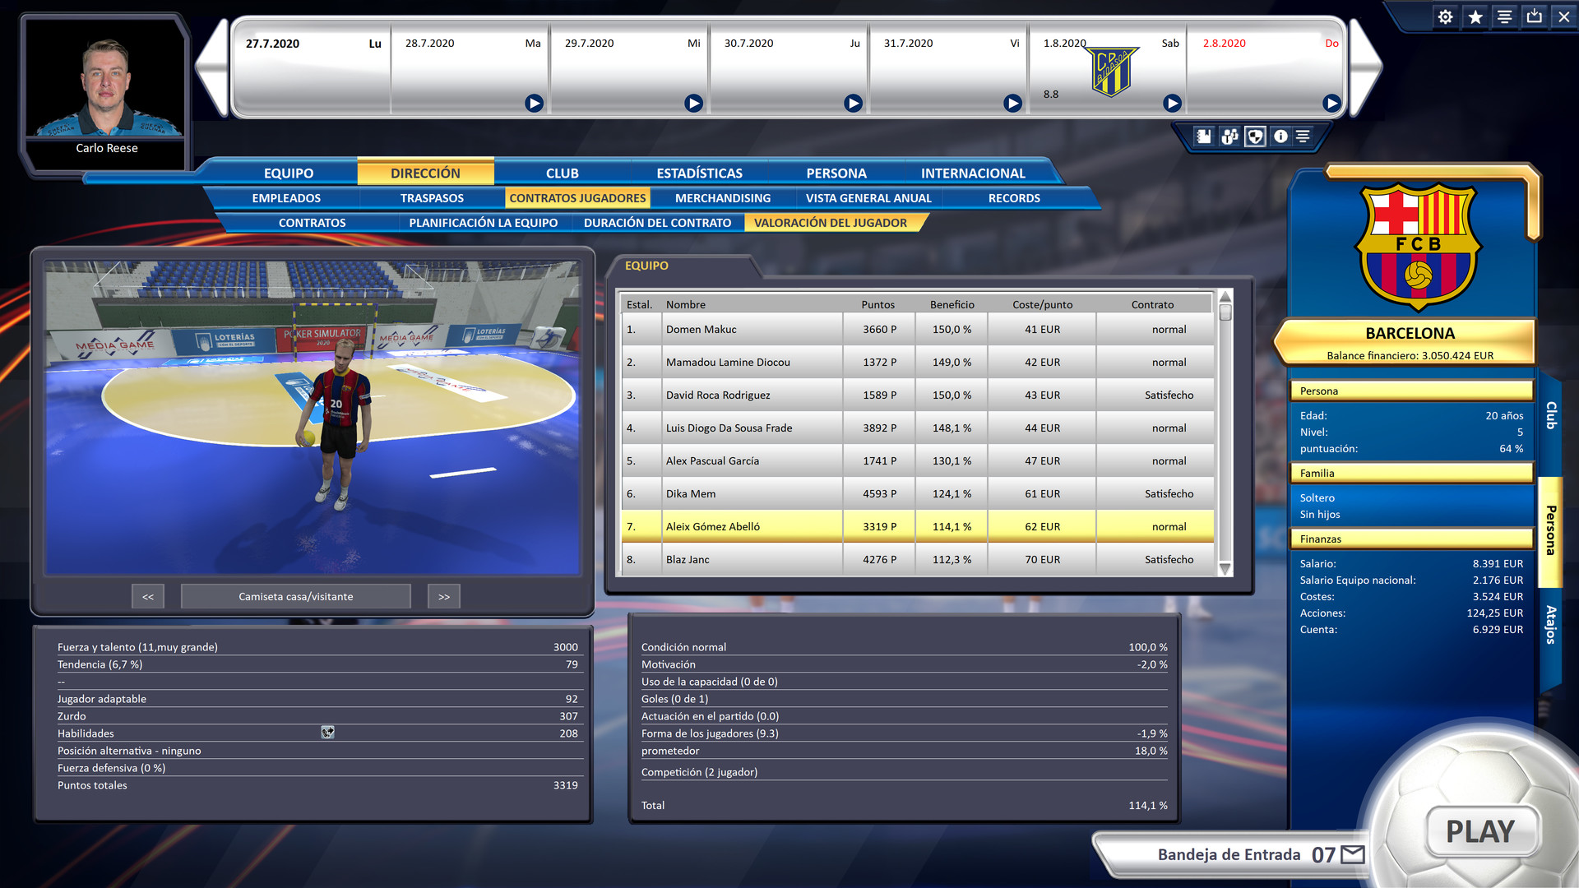This screenshot has width=1579, height=888.
Task: Click the people/staff icon below calendar
Action: click(x=1229, y=136)
